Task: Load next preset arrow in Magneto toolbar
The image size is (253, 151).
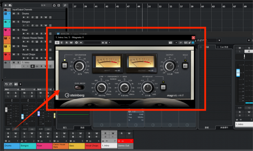Action: click(106, 43)
